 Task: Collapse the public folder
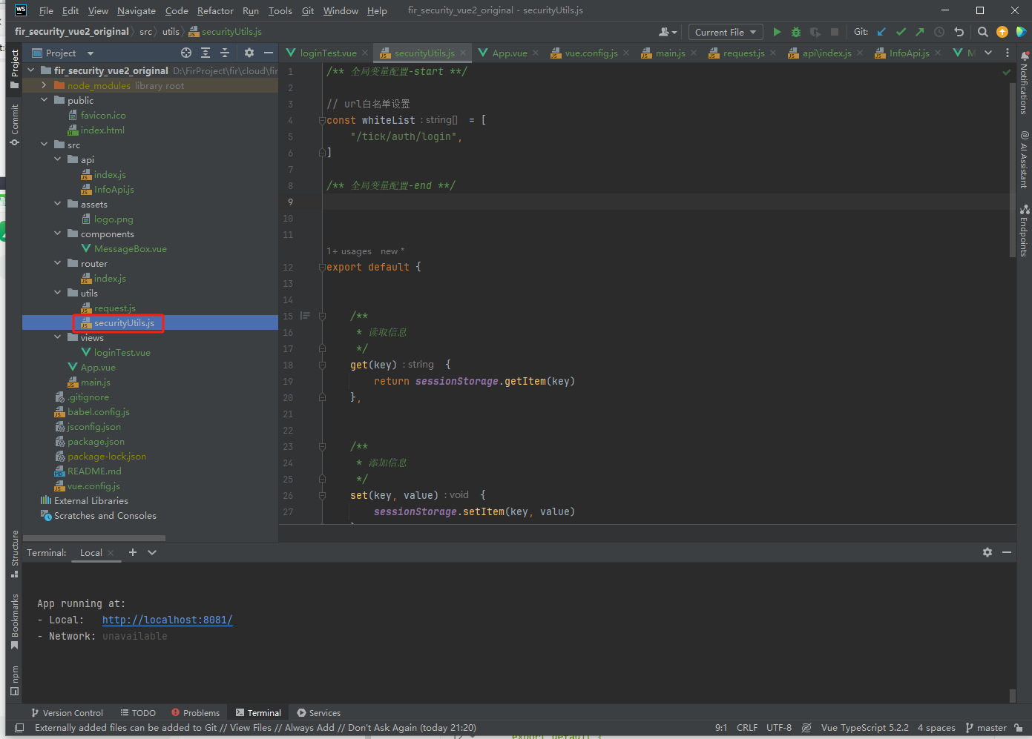(x=45, y=100)
